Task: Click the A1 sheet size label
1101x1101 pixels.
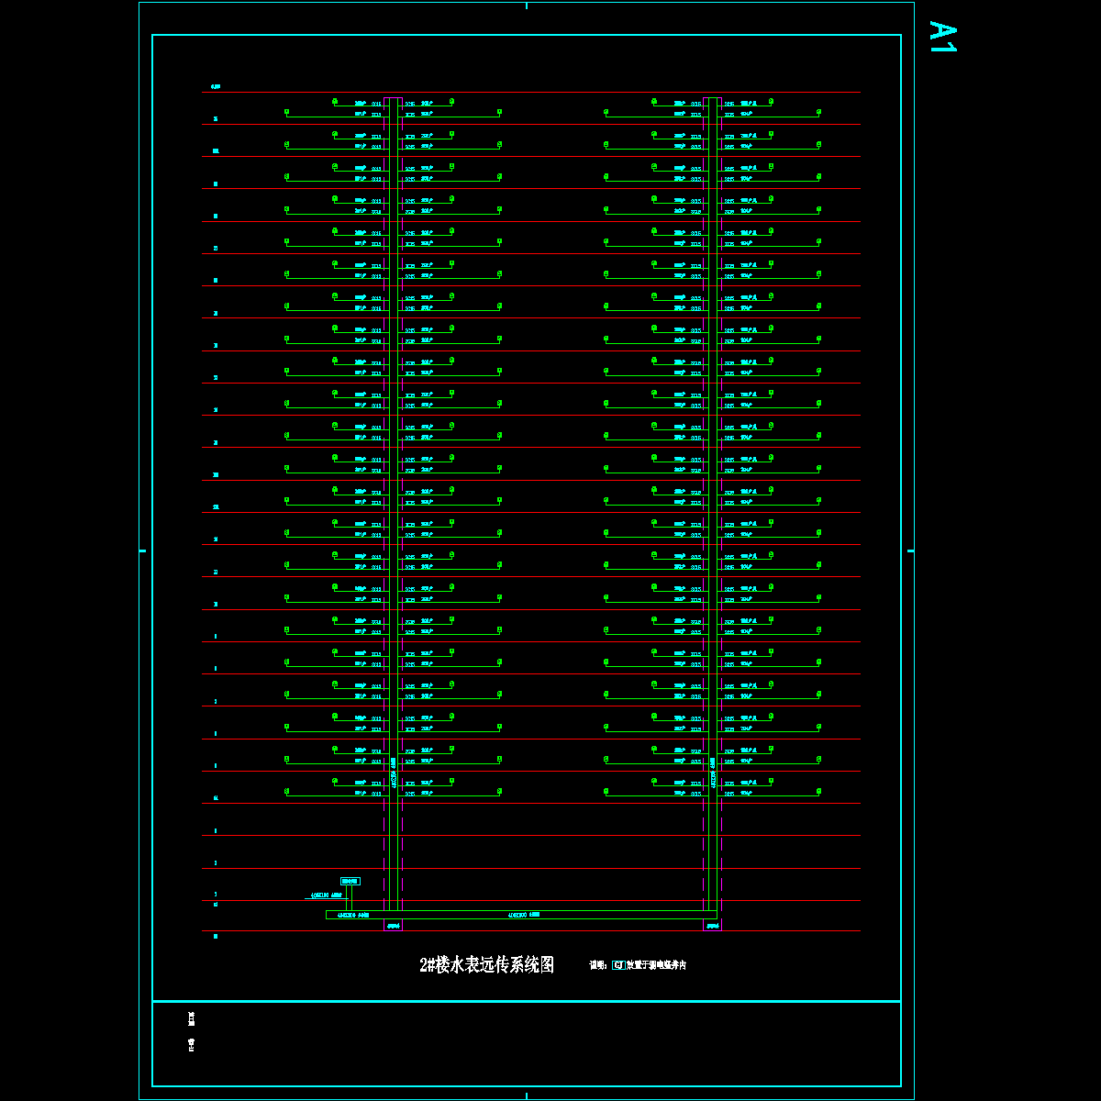Action: pyautogui.click(x=943, y=37)
